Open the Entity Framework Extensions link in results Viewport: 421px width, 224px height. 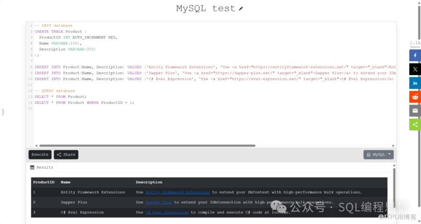click(x=177, y=192)
